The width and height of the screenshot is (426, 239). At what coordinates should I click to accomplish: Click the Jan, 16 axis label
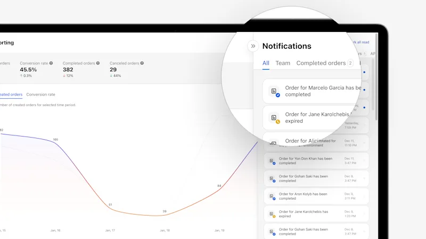click(55, 231)
